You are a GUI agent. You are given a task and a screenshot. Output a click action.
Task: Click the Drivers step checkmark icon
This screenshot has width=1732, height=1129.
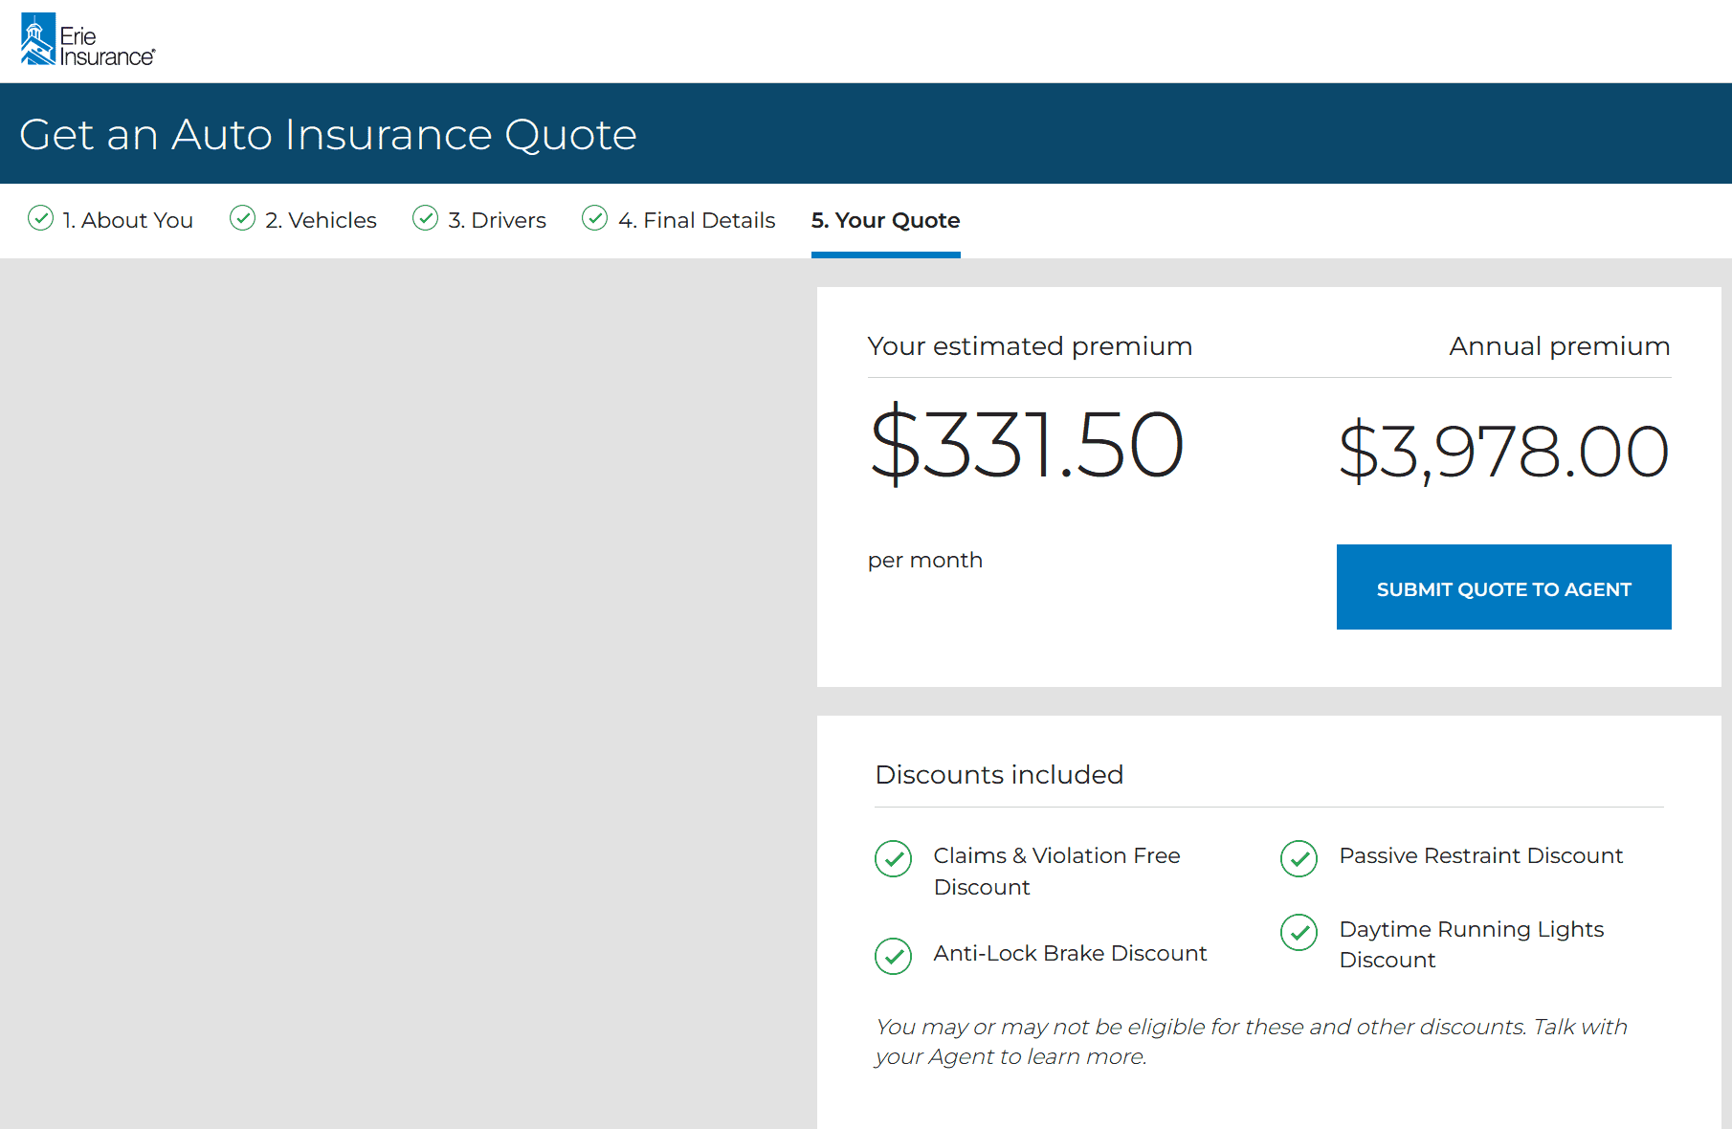click(x=426, y=218)
